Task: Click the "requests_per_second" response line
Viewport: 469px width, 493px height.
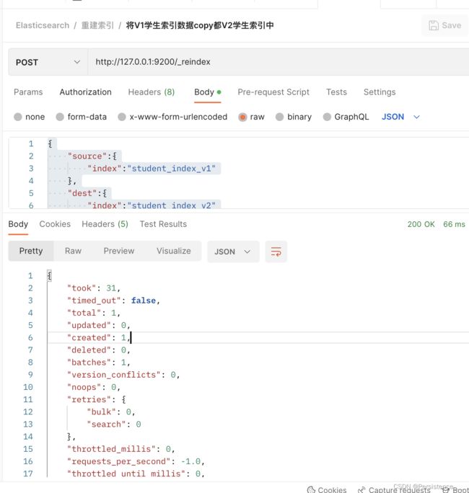Action: tap(136, 461)
